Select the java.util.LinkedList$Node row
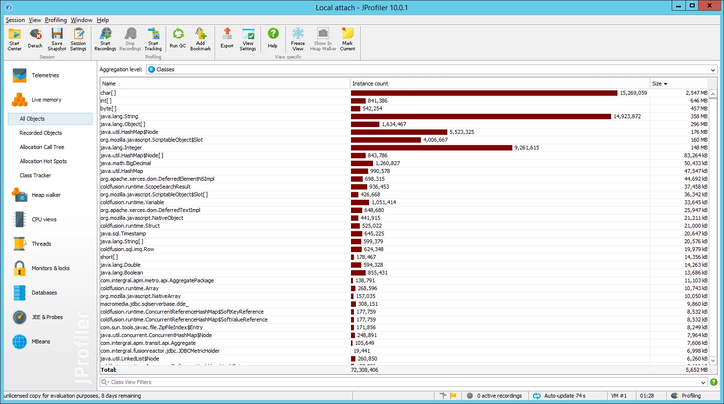 click(x=404, y=359)
